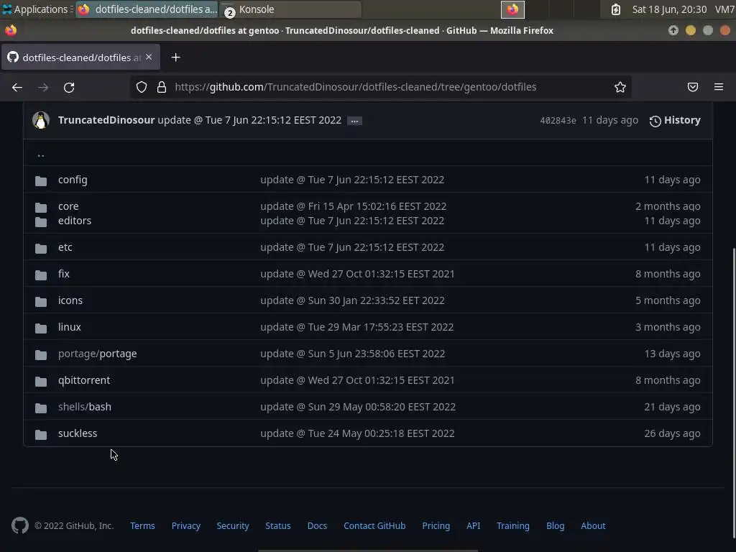
Task: Click the Firefox icon in system tray
Action: [512, 9]
